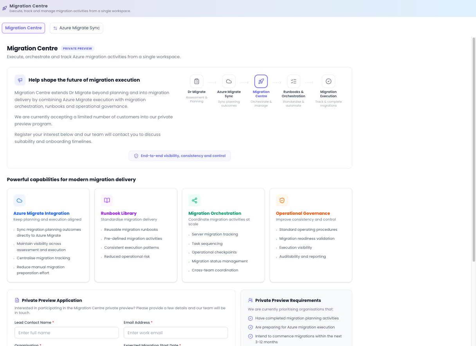Click 'Migration readiness validation' list item
This screenshot has width=476, height=346.
307,239
